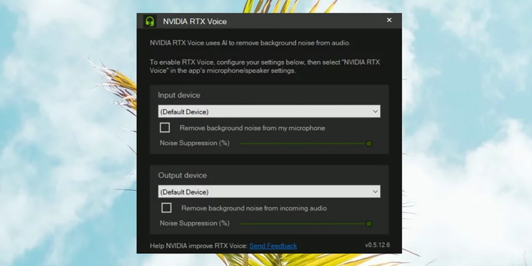
Task: Open the Output device dropdown
Action: coord(269,192)
